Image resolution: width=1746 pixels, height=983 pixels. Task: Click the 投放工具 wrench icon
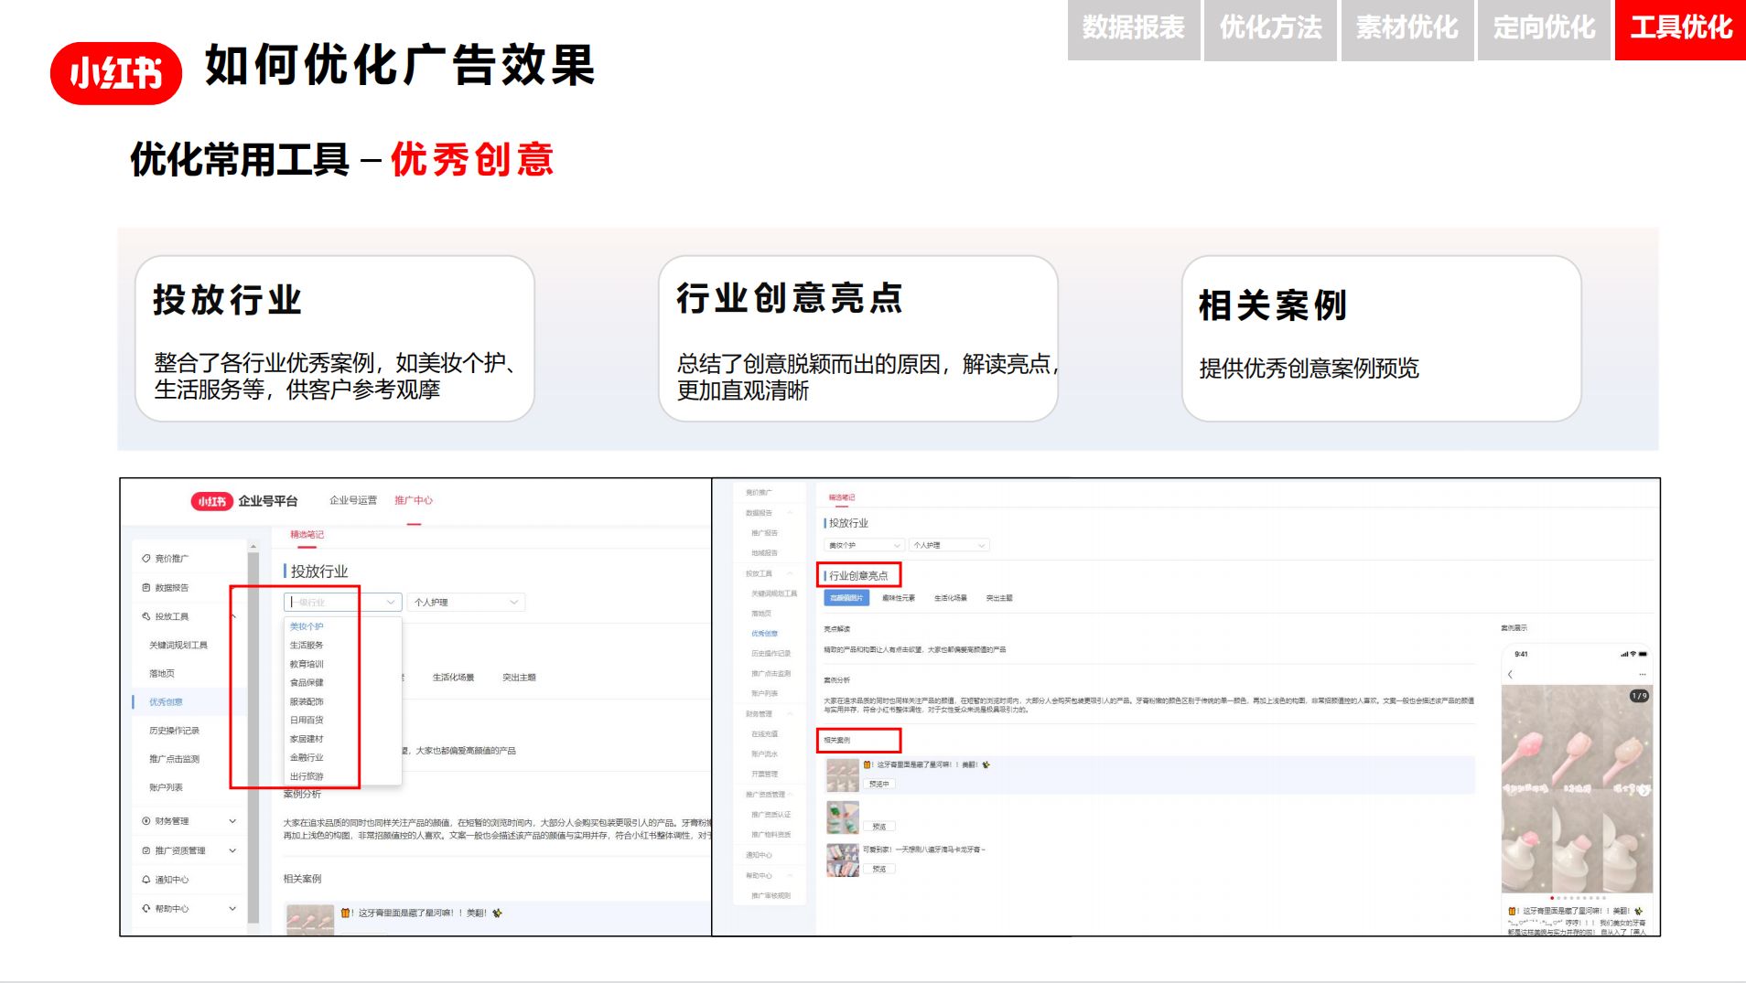(x=145, y=615)
